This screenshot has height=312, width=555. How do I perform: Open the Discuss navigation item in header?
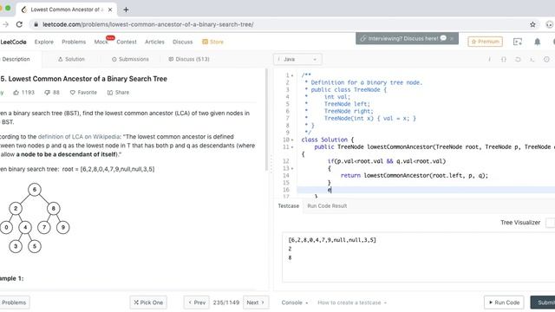click(183, 42)
